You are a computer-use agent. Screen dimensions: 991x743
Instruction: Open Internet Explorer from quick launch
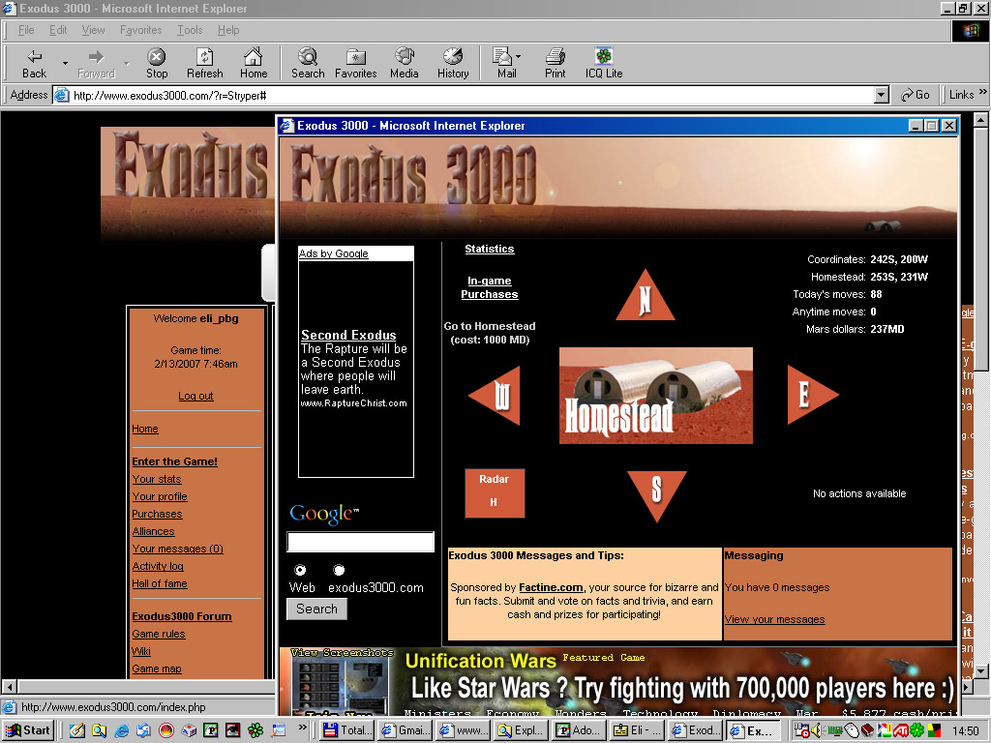[121, 730]
